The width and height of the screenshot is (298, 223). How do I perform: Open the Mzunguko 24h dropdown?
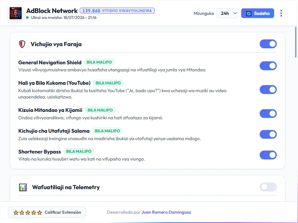(x=227, y=13)
